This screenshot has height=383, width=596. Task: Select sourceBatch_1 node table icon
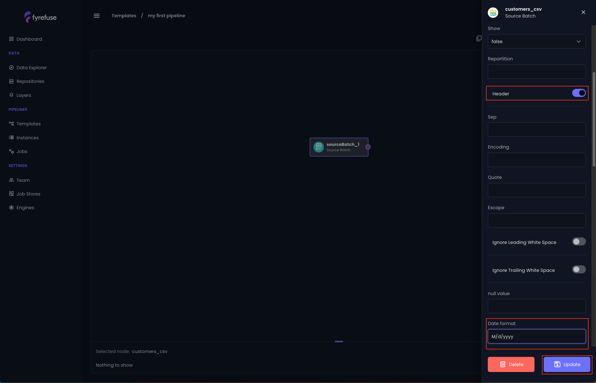coord(319,147)
